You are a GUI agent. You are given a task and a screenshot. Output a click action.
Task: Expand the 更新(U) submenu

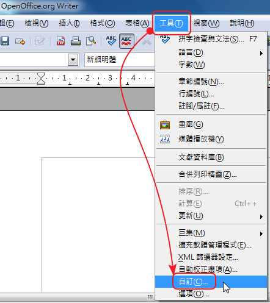click(x=211, y=216)
